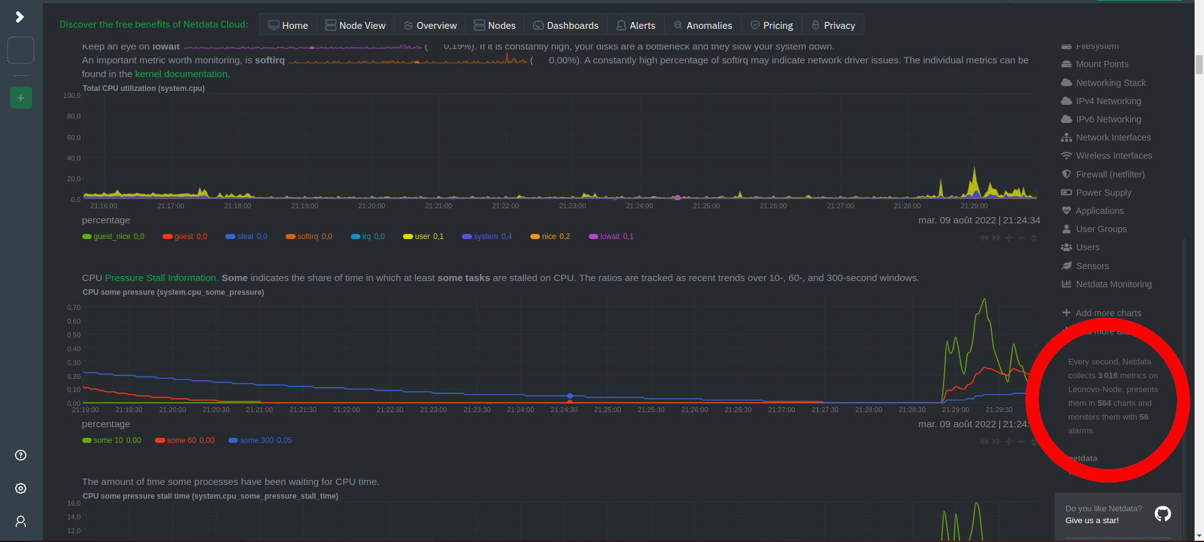Open the Node View tab

click(x=355, y=25)
